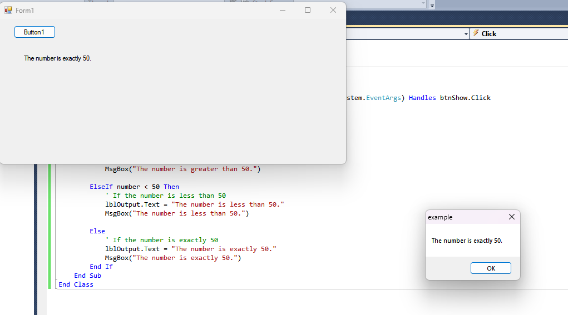Place cursor on the End Class line
Viewport: 568px width, 315px height.
point(76,284)
